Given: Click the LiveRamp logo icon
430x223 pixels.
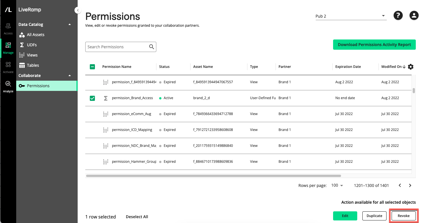Looking at the screenshot, I should coord(8,10).
